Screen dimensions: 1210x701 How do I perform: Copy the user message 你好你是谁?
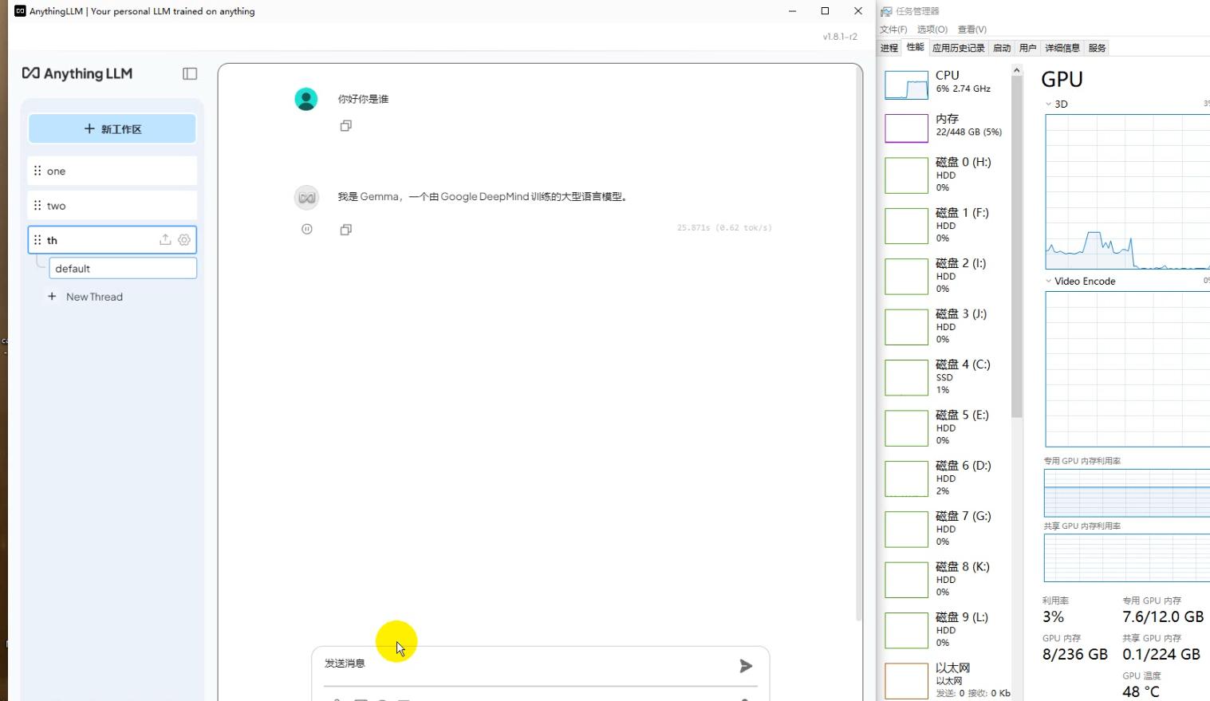tap(346, 125)
